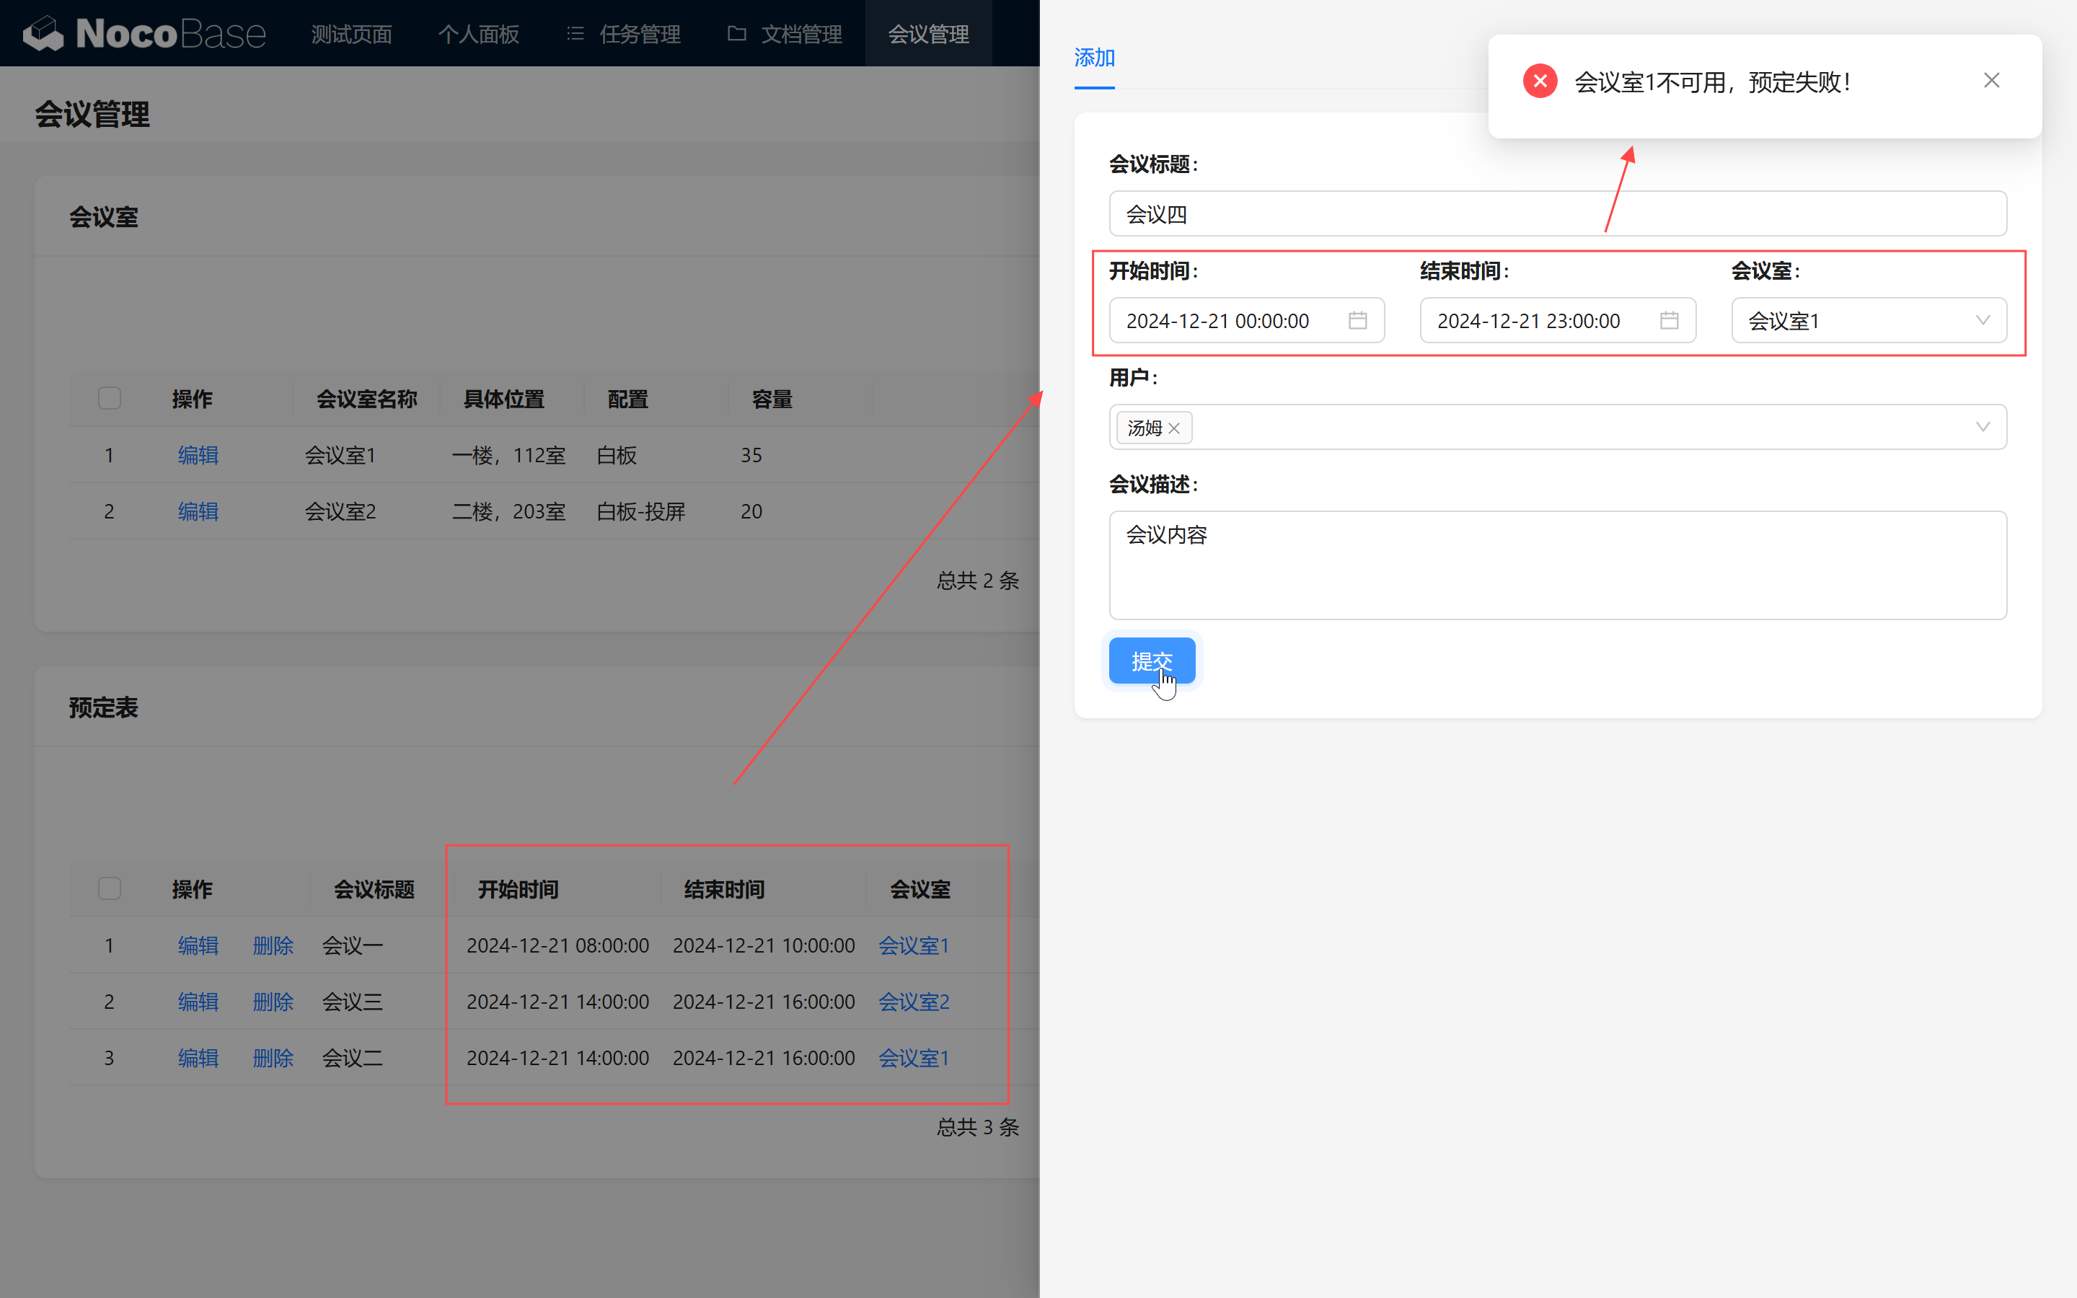Click the folder icon beside 文档管理
The image size is (2077, 1298).
point(736,33)
